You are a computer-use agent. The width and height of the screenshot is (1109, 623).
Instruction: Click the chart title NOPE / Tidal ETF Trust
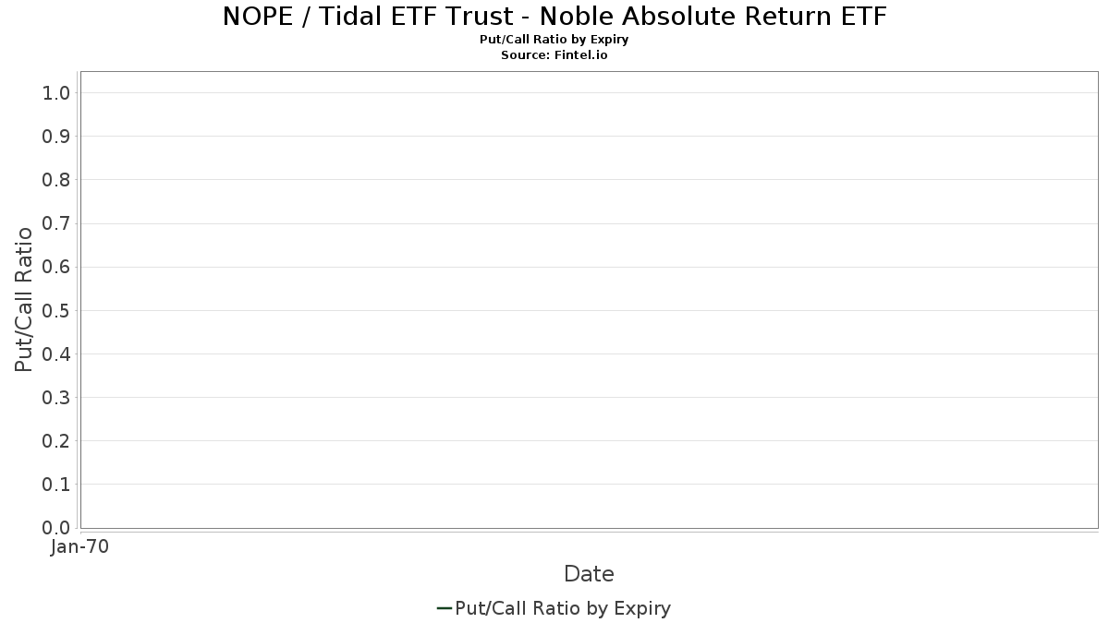pos(554,16)
